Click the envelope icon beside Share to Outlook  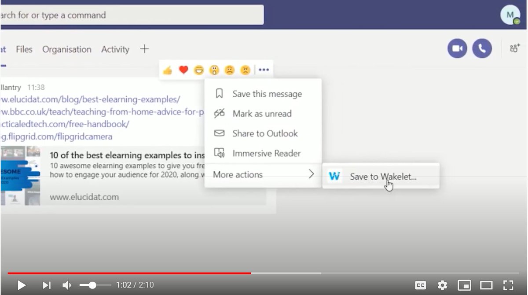tap(219, 133)
